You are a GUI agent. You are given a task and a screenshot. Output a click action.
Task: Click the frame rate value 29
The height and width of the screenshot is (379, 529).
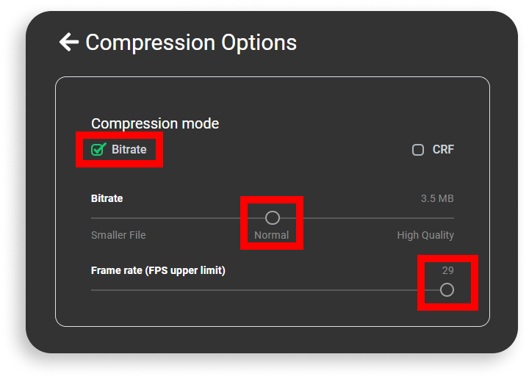(x=448, y=270)
